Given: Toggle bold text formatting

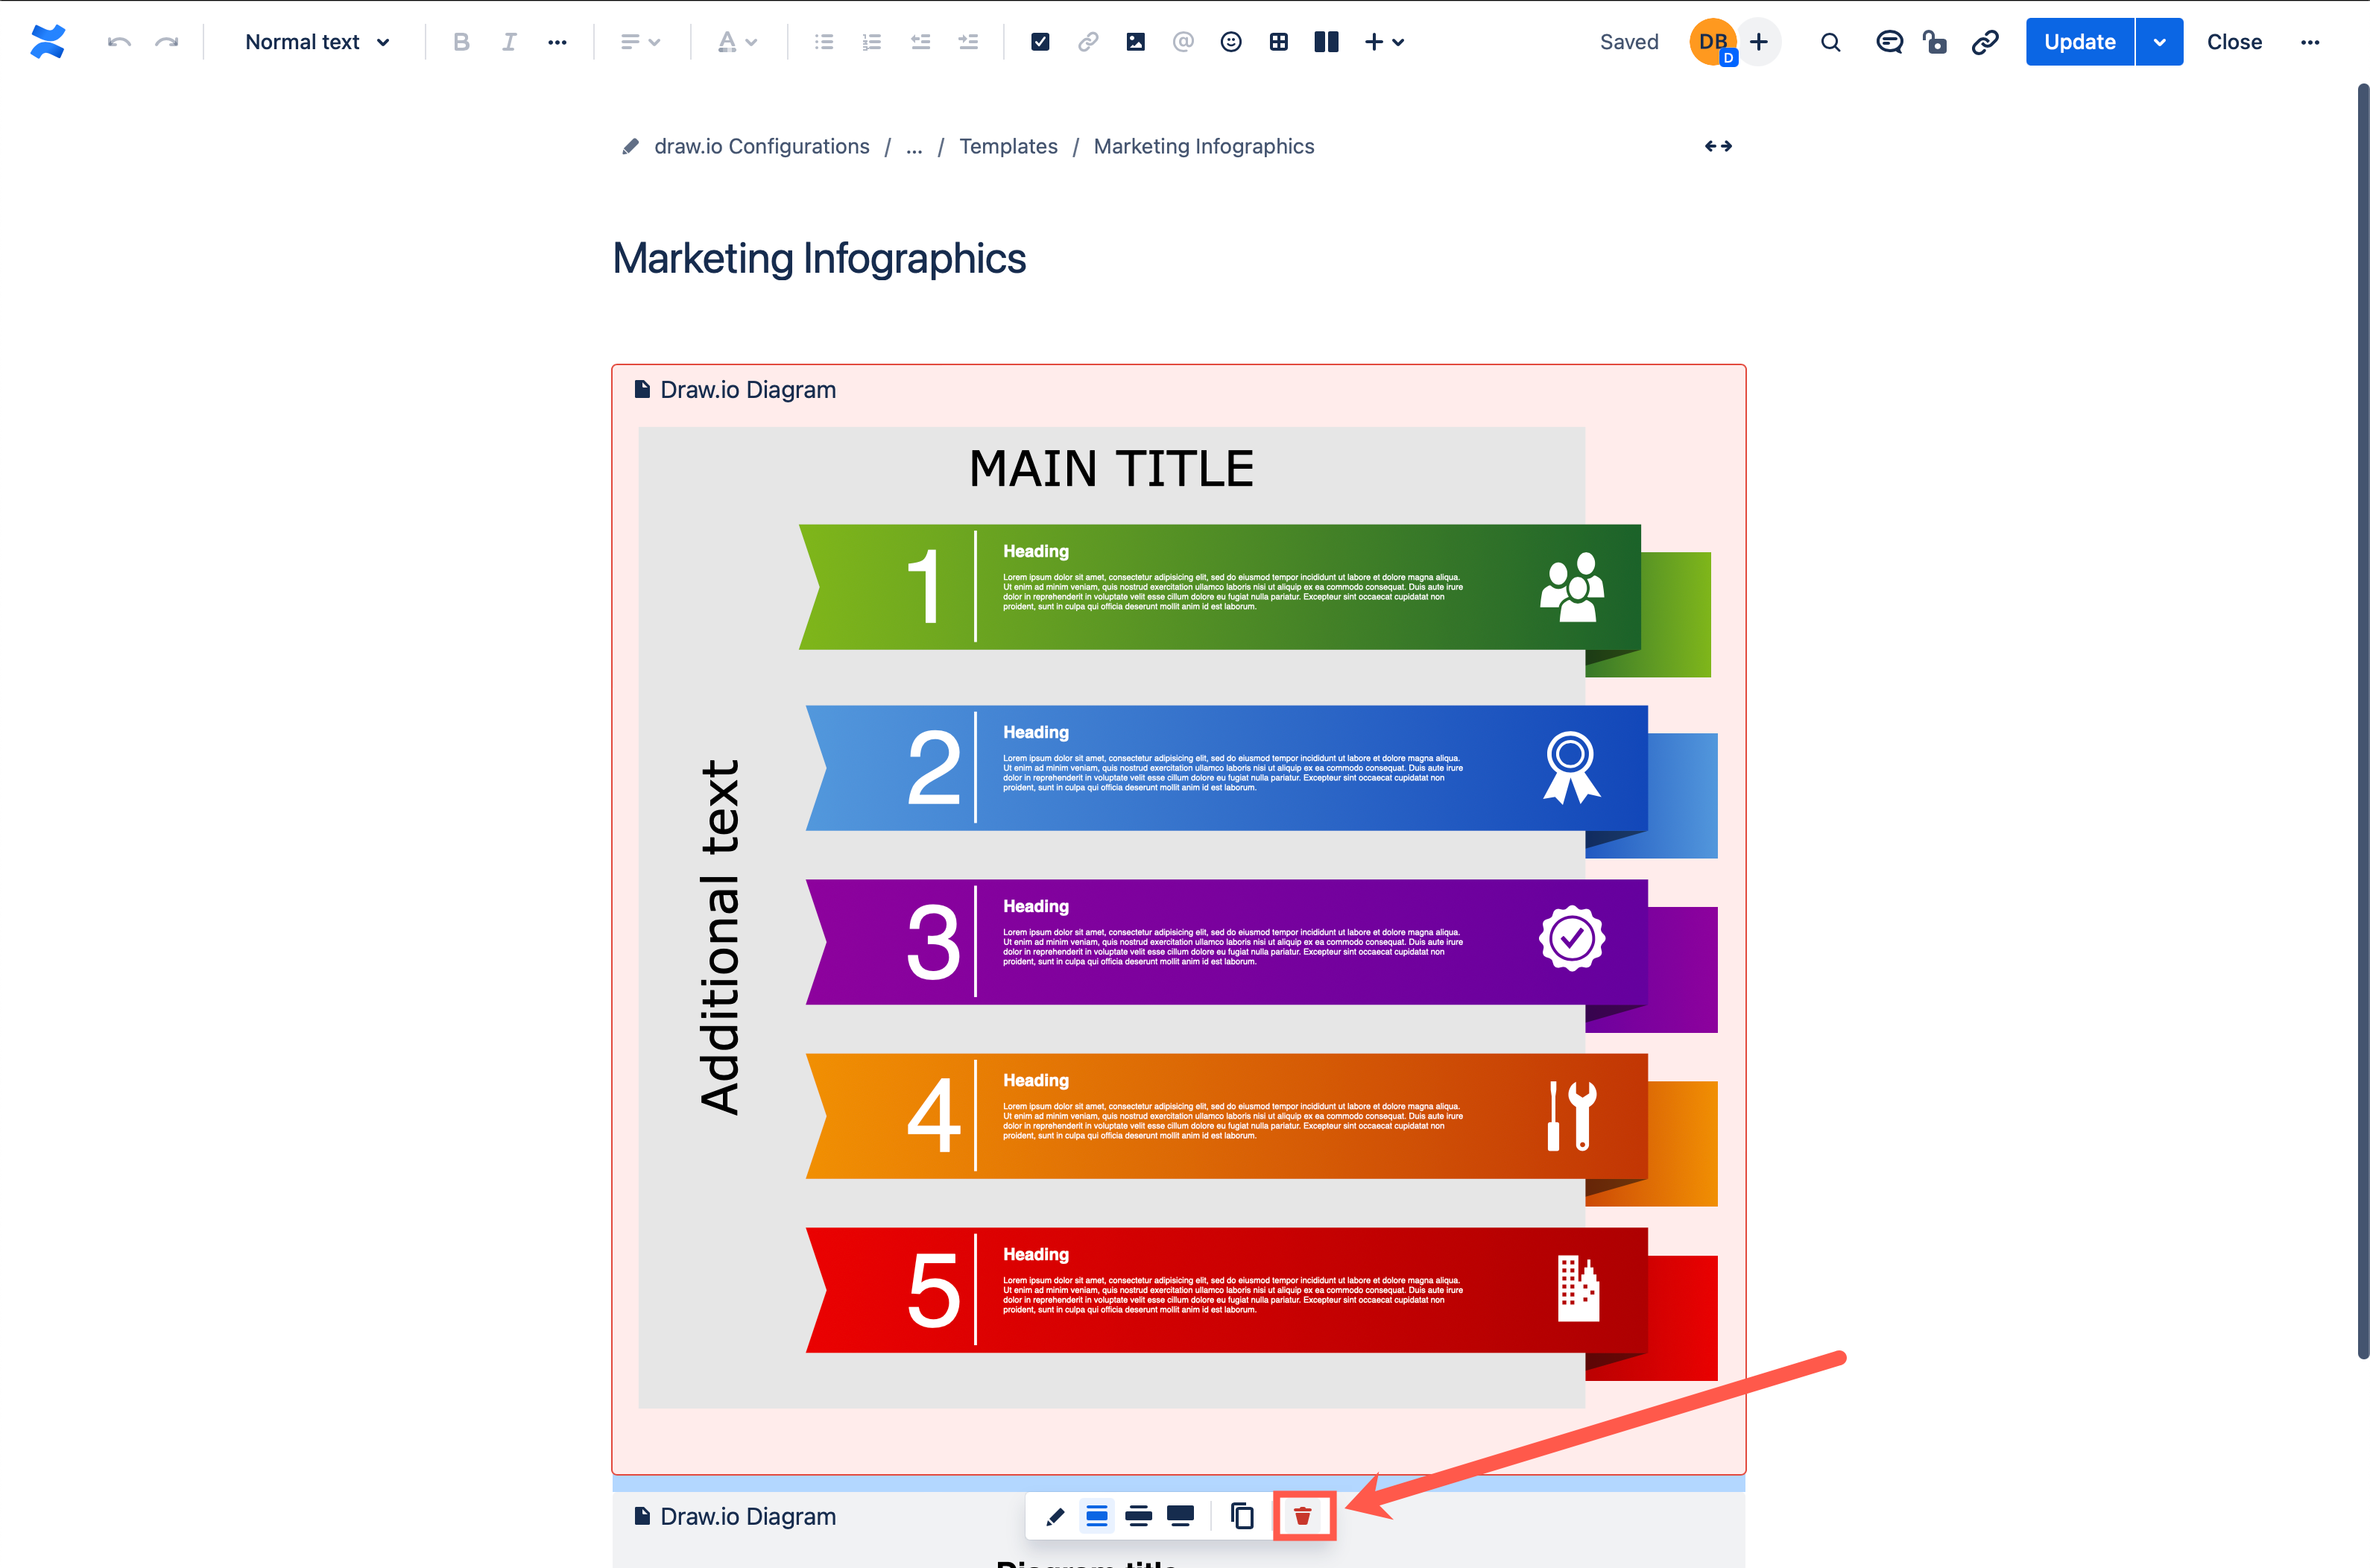Looking at the screenshot, I should (x=461, y=41).
